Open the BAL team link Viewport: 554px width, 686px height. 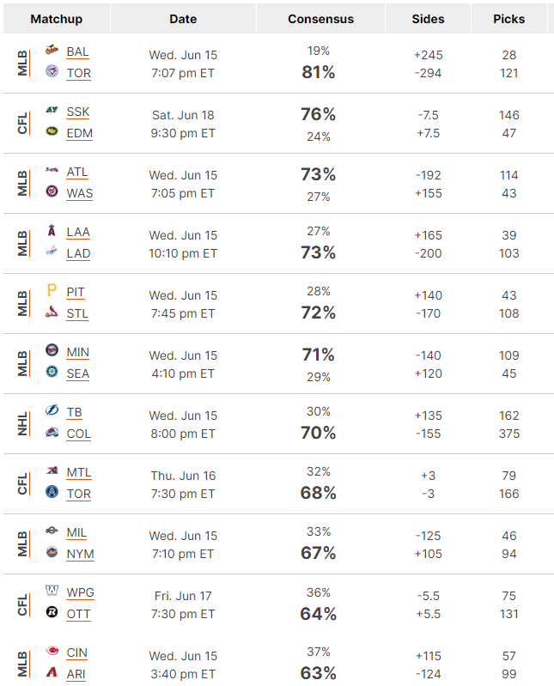(77, 52)
